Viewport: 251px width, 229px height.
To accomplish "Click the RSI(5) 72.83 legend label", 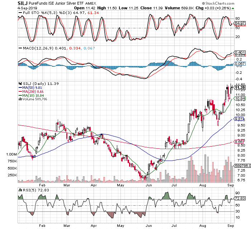I will 36,190.
